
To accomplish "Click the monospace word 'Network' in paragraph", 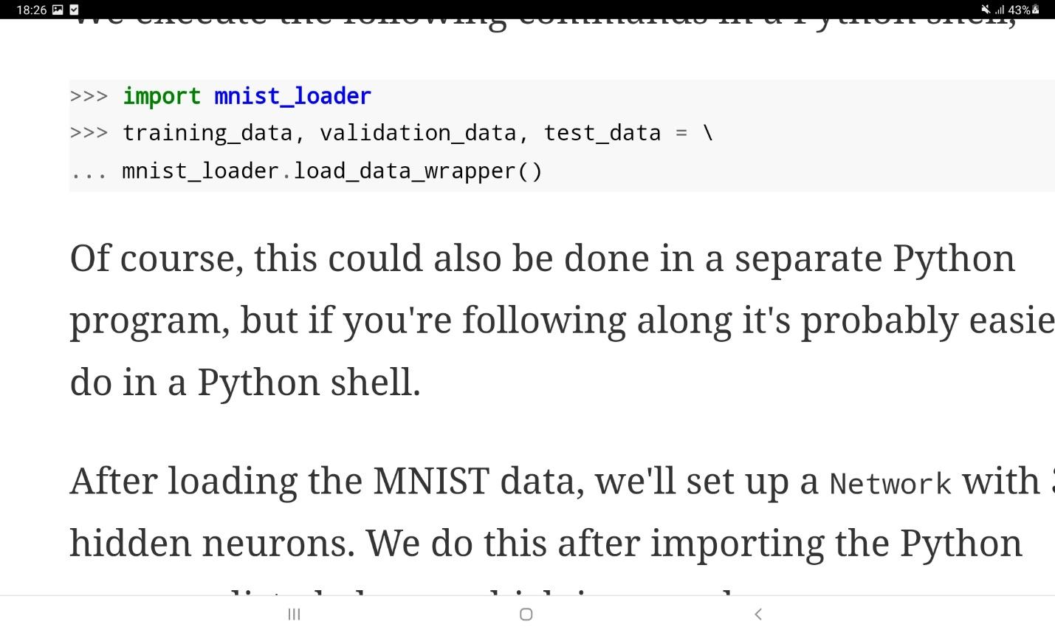I will tap(890, 484).
